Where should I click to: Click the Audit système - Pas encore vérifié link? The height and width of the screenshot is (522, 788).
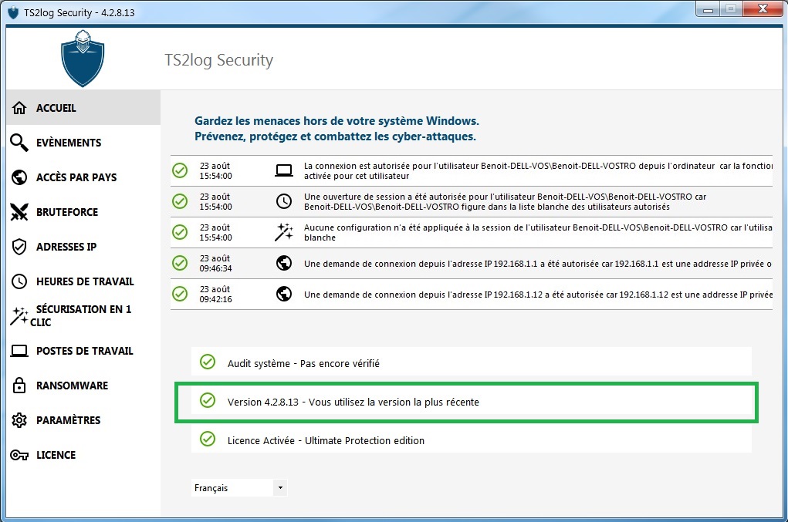coord(303,363)
